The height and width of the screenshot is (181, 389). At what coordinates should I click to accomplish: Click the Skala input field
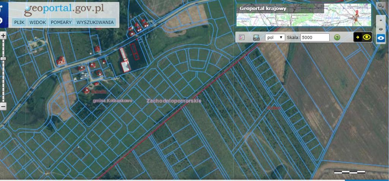coord(315,37)
